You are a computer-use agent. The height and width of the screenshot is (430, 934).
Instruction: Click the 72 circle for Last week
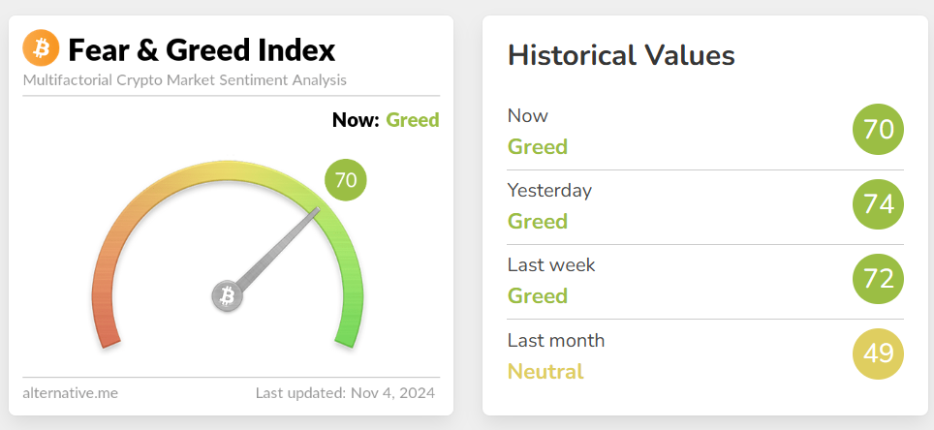point(878,279)
